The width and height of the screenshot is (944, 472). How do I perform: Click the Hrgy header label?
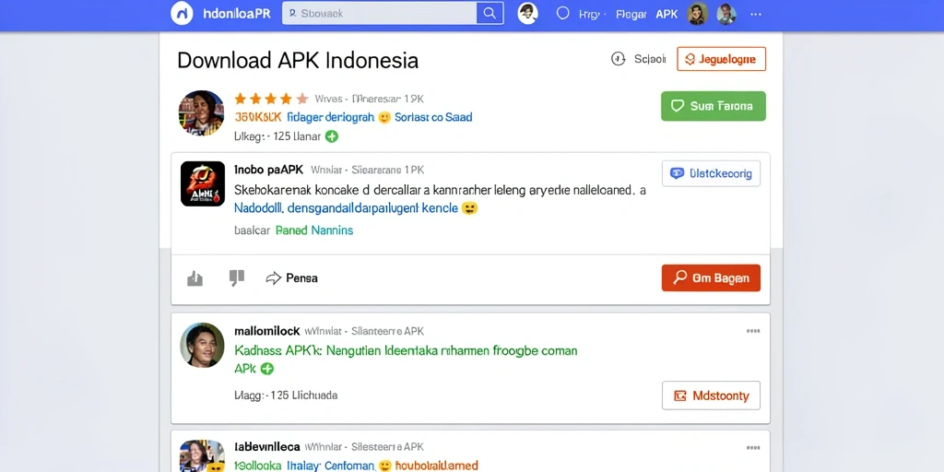point(591,14)
